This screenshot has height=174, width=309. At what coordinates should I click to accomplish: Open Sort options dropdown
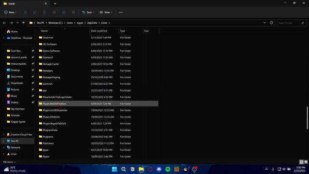(88, 13)
